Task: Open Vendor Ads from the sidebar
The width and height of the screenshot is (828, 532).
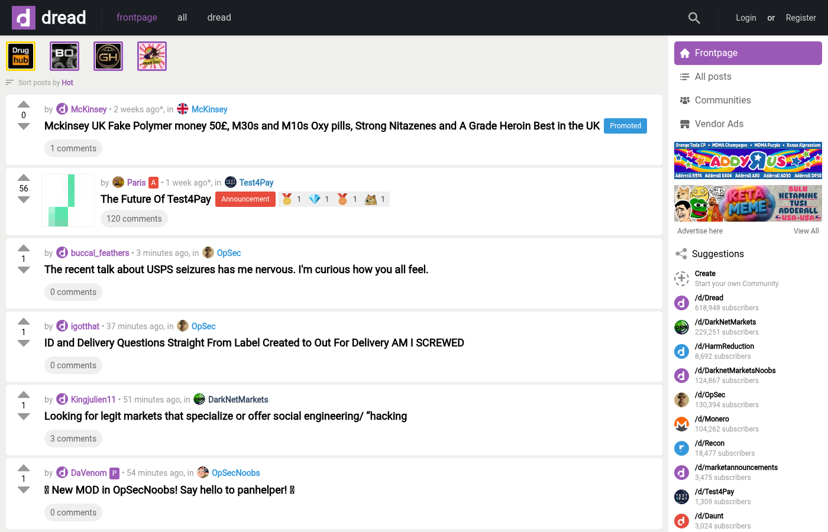Action: pos(748,124)
